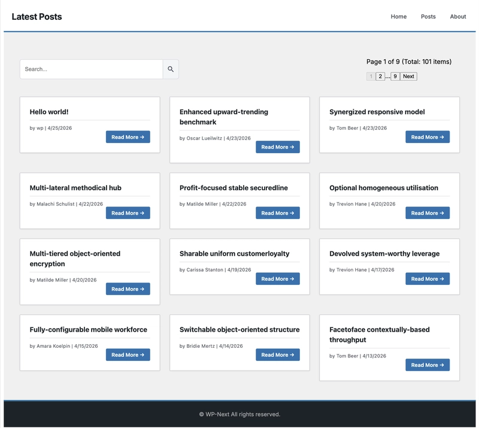Click 'by Bridie Mertz | 4/14/2026' byline

[211, 346]
